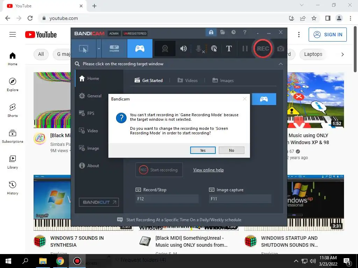Select HDMI device recording mode
The height and width of the screenshot is (268, 358).
tap(114, 49)
